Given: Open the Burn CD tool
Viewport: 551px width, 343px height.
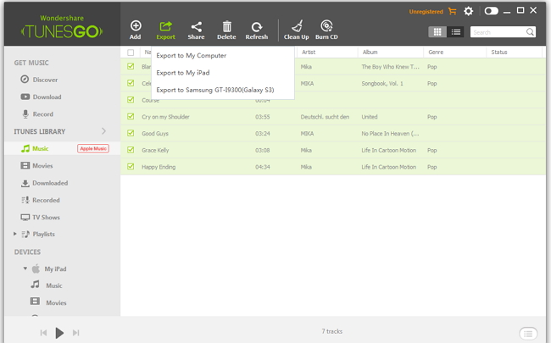Looking at the screenshot, I should coord(326,30).
